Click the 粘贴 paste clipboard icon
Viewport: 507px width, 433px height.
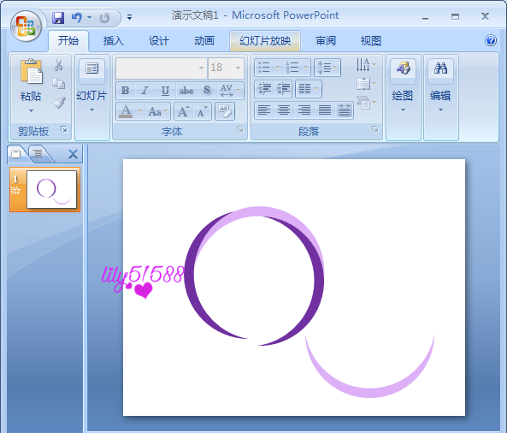click(31, 72)
